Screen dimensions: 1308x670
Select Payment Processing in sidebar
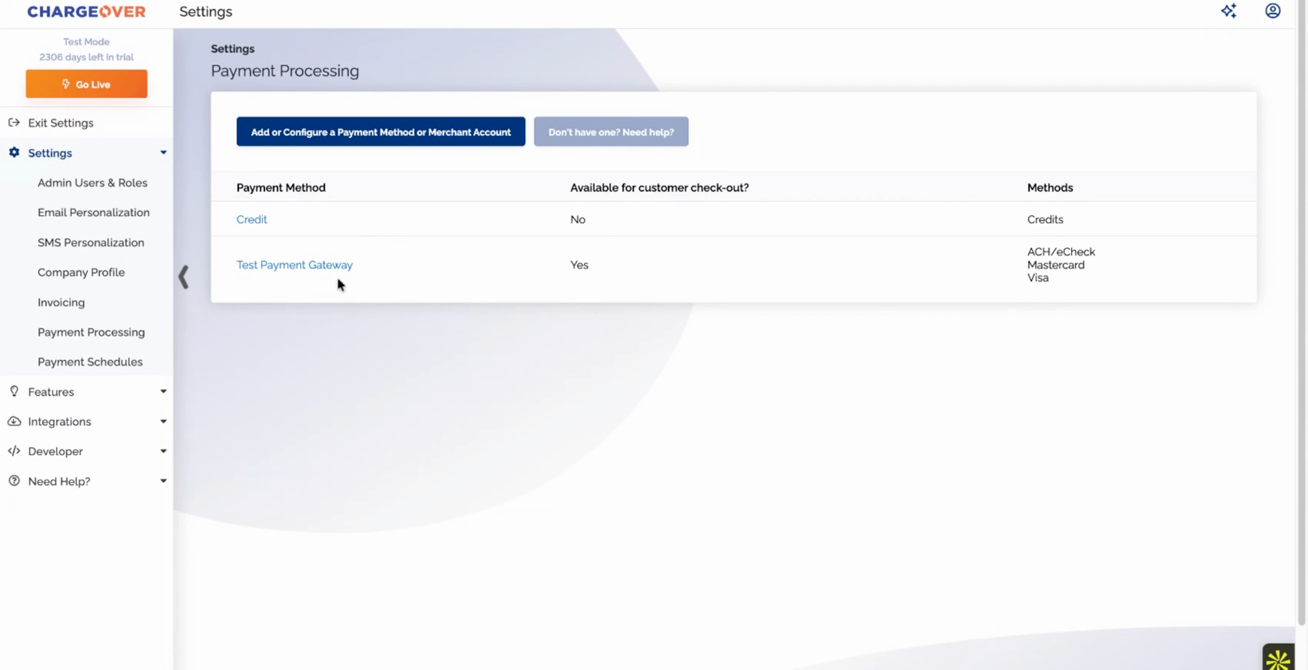(x=91, y=332)
